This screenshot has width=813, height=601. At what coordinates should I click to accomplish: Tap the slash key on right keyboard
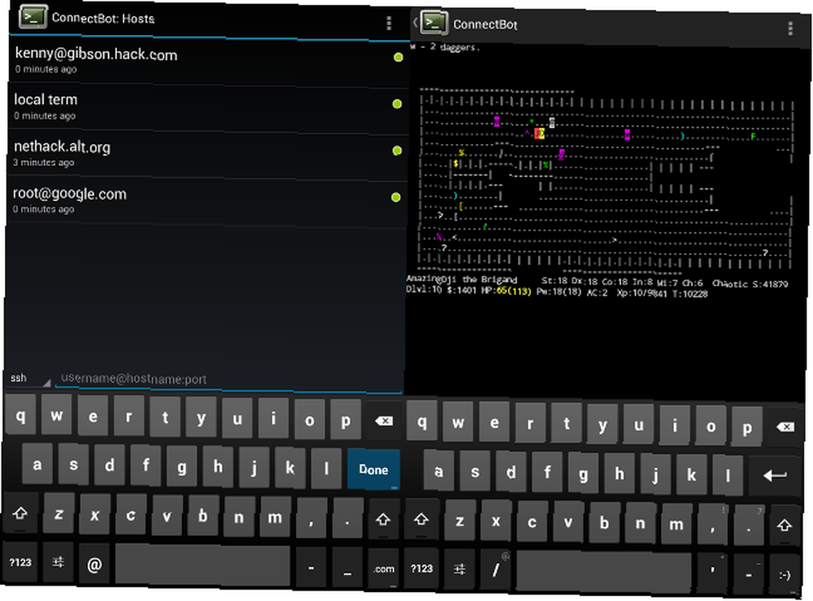pos(496,570)
